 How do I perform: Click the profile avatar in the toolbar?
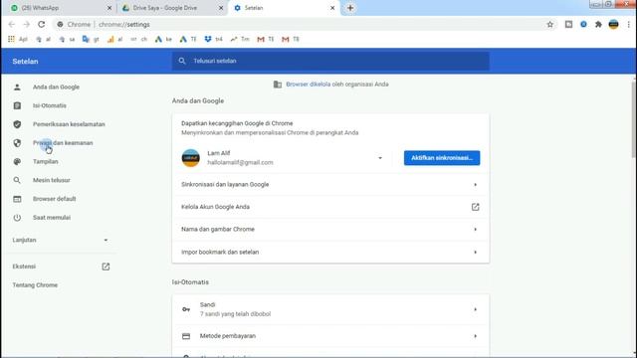(613, 24)
